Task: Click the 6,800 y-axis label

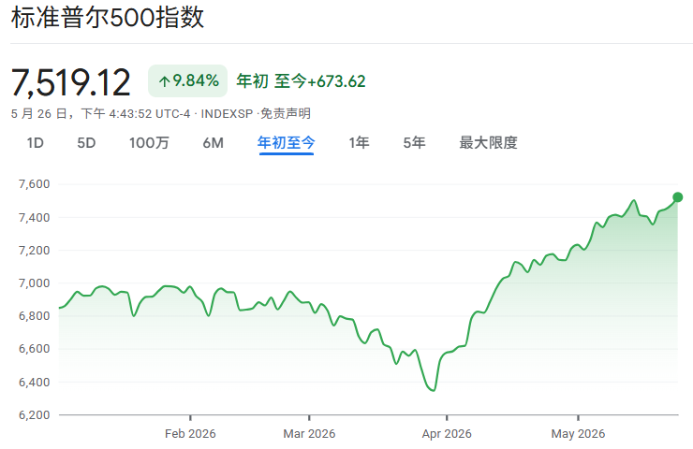Action: point(34,316)
